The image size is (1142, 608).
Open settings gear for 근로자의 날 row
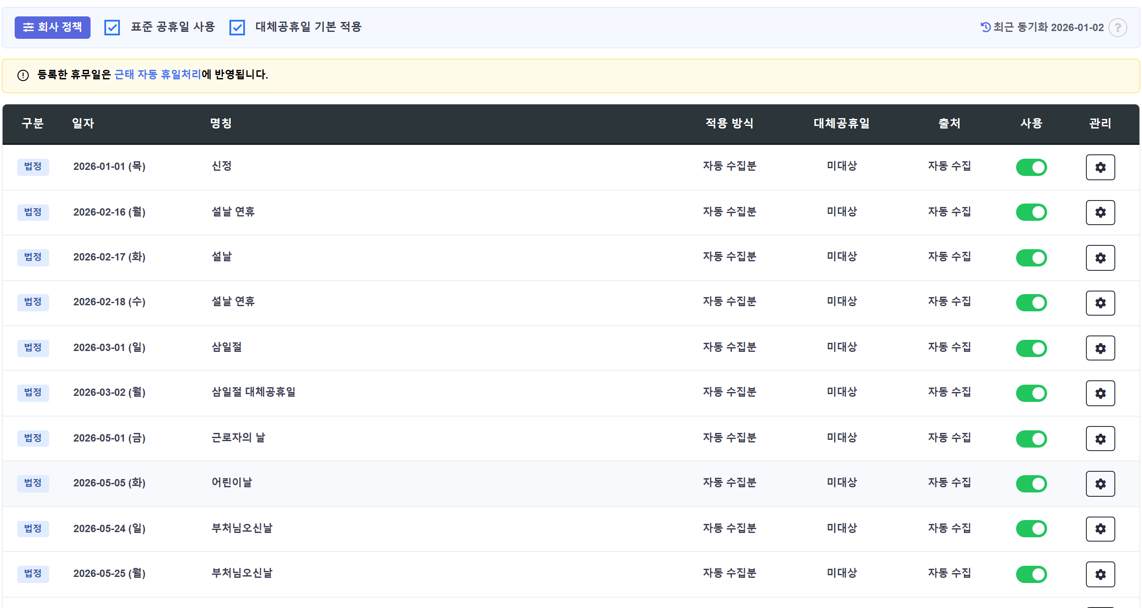pos(1100,439)
